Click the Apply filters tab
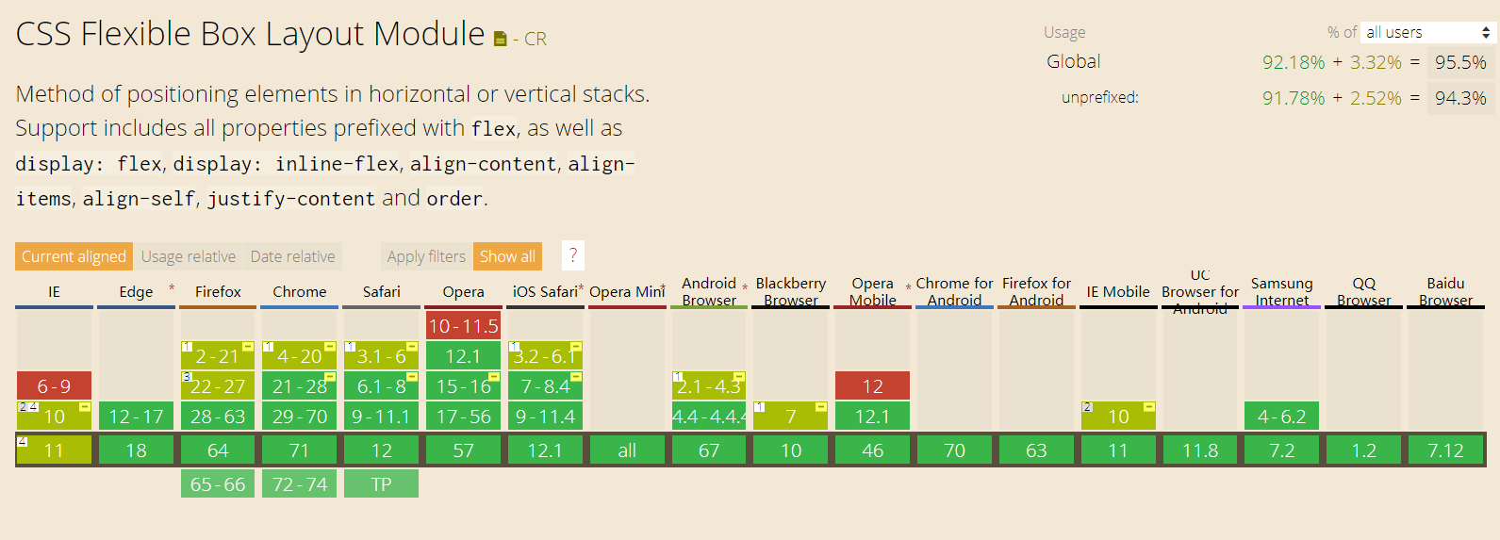The width and height of the screenshot is (1500, 540). click(x=426, y=256)
